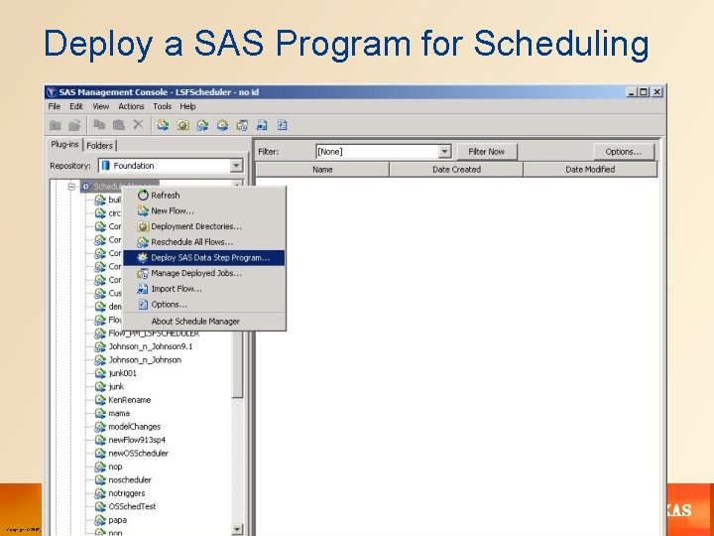Select the junk flow
The height and width of the screenshot is (536, 714).
pos(116,386)
